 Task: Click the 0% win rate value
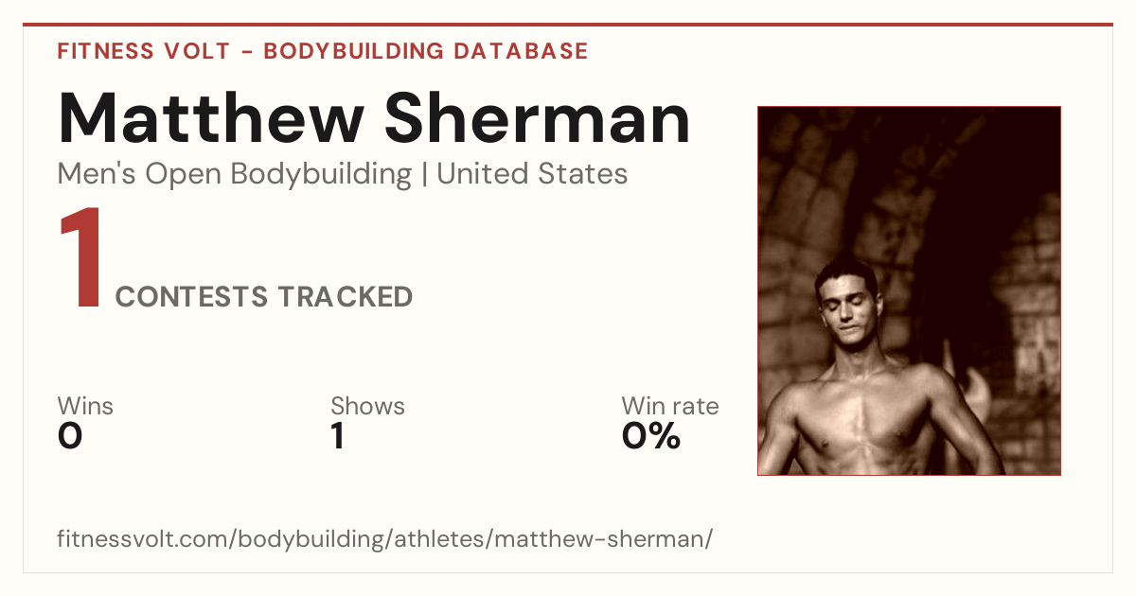coord(651,436)
